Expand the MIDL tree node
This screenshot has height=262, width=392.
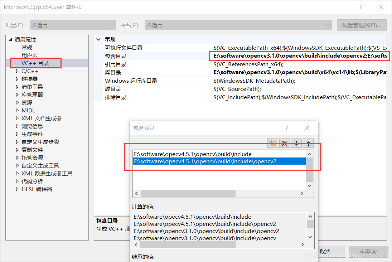click(x=17, y=111)
